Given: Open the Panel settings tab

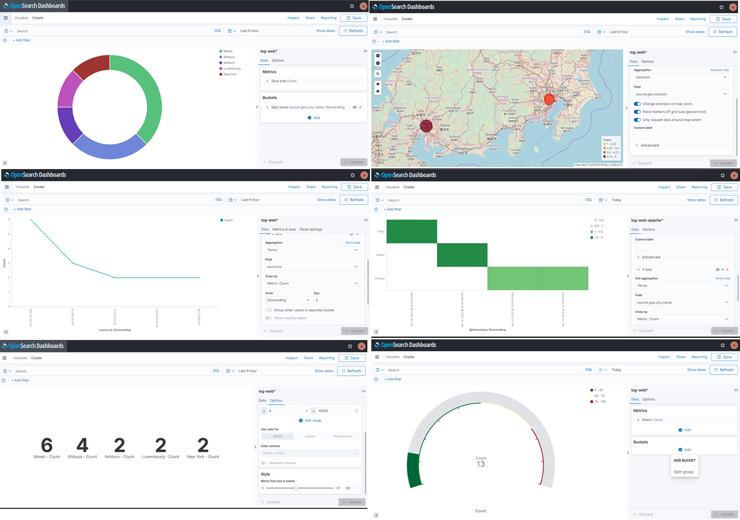Looking at the screenshot, I should point(311,229).
